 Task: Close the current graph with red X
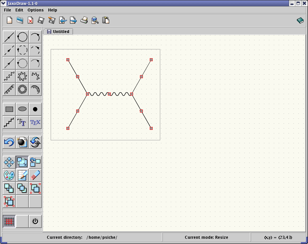coord(30,20)
